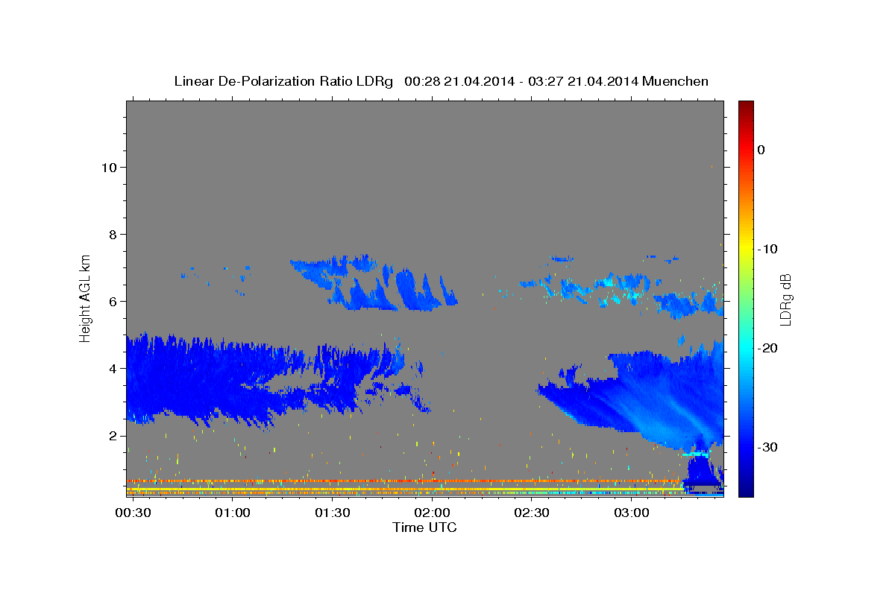The image size is (895, 596).
Task: Click the 02:30 time tick label
Action: pyautogui.click(x=531, y=513)
